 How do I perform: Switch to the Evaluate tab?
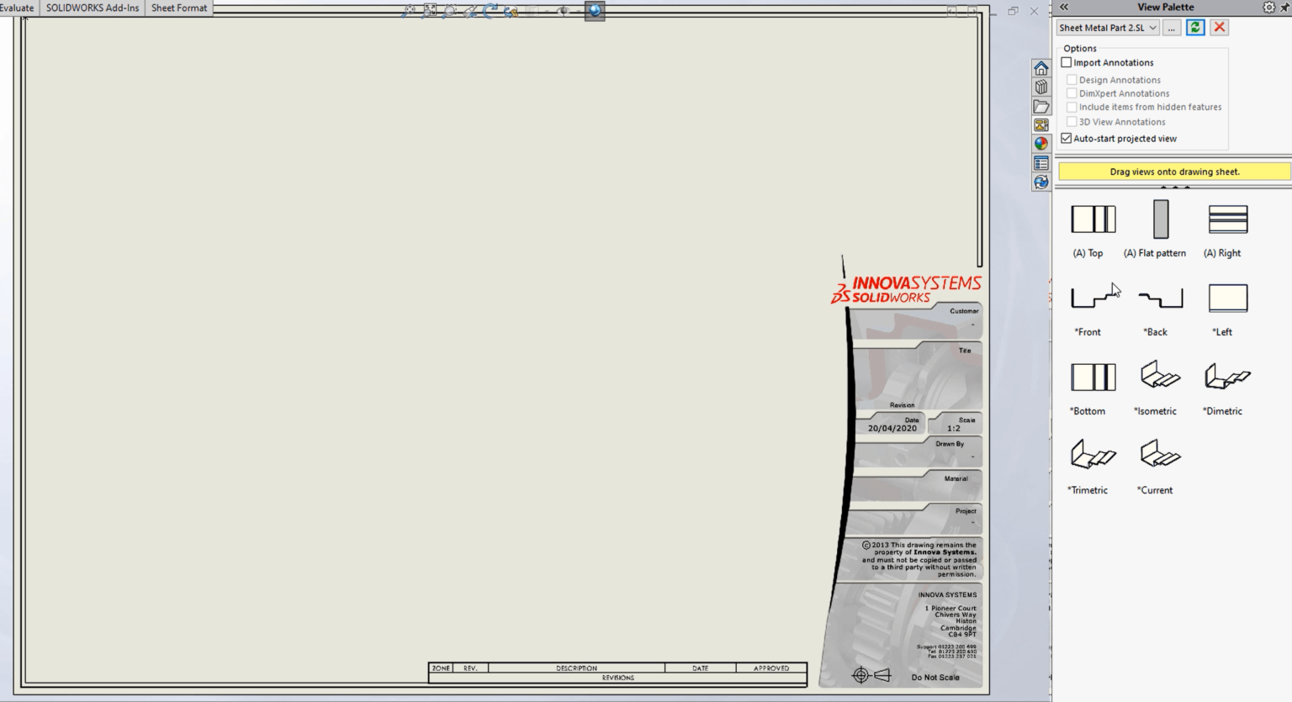17,8
